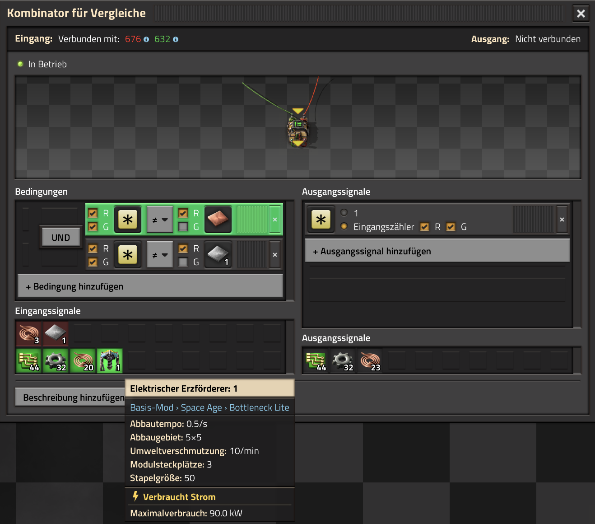Click red network ID 676

click(x=133, y=39)
